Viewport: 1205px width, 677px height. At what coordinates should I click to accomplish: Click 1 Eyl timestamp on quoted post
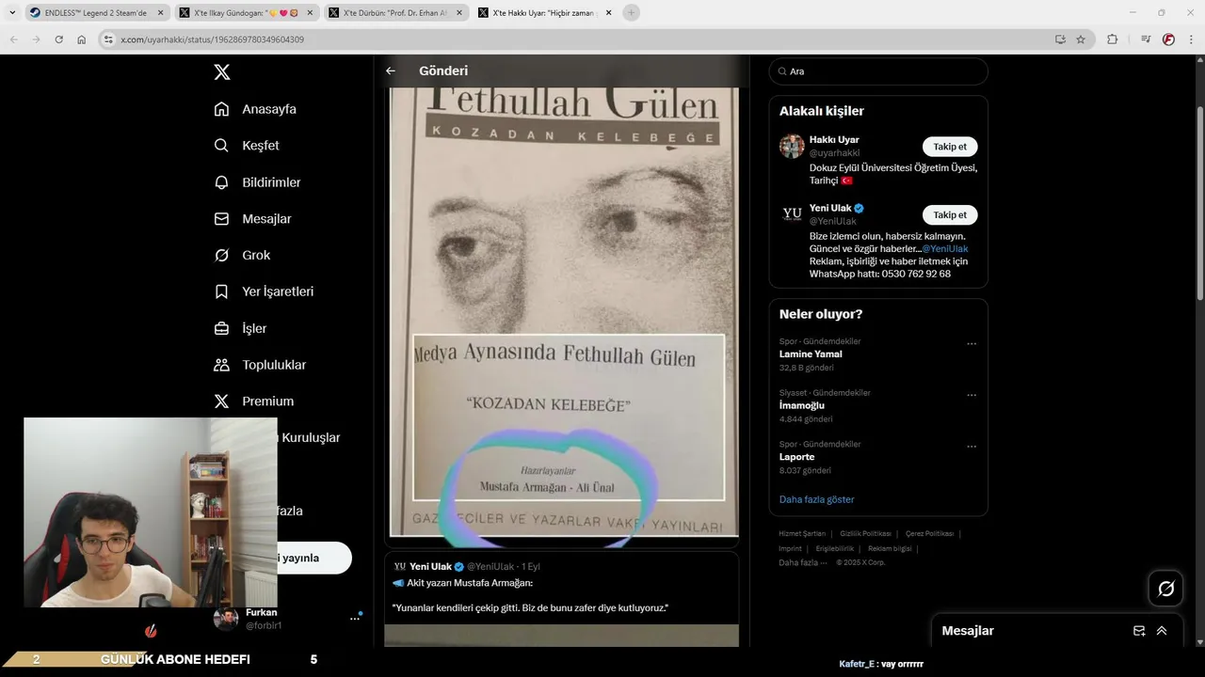pyautogui.click(x=531, y=567)
